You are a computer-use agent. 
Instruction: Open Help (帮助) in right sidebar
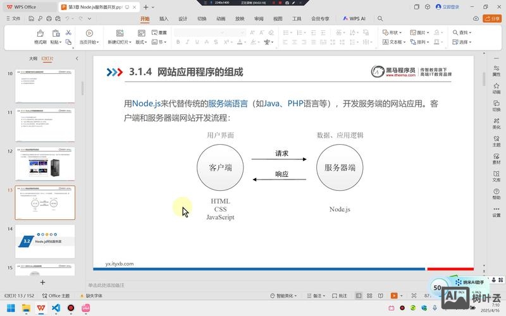(x=497, y=194)
